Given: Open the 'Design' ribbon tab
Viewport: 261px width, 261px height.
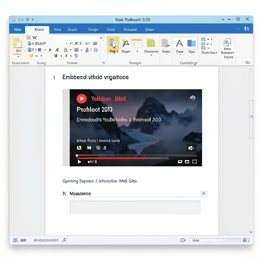Looking at the screenshot, I should tap(93, 30).
